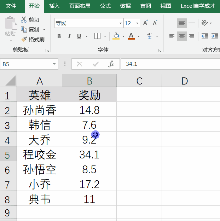Switch to the 数据 Data tab

click(126, 6)
